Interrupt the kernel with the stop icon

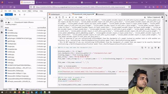pyautogui.click(x=70, y=17)
